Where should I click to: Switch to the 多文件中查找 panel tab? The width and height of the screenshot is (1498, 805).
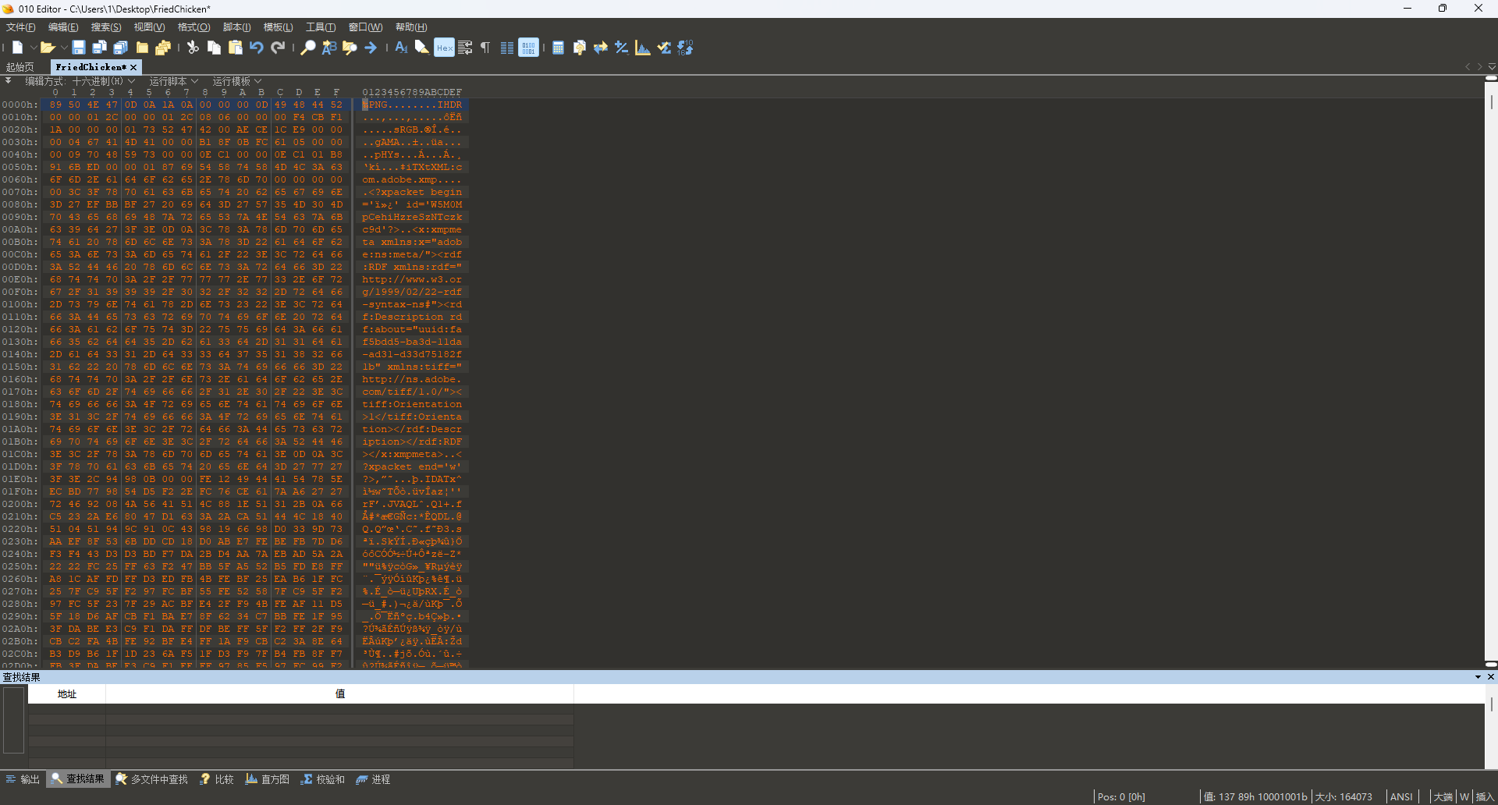coord(152,779)
